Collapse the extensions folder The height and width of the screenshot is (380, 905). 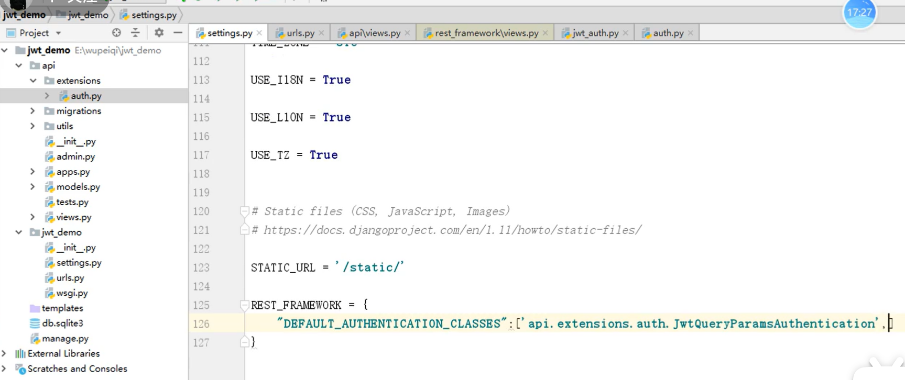coord(33,81)
